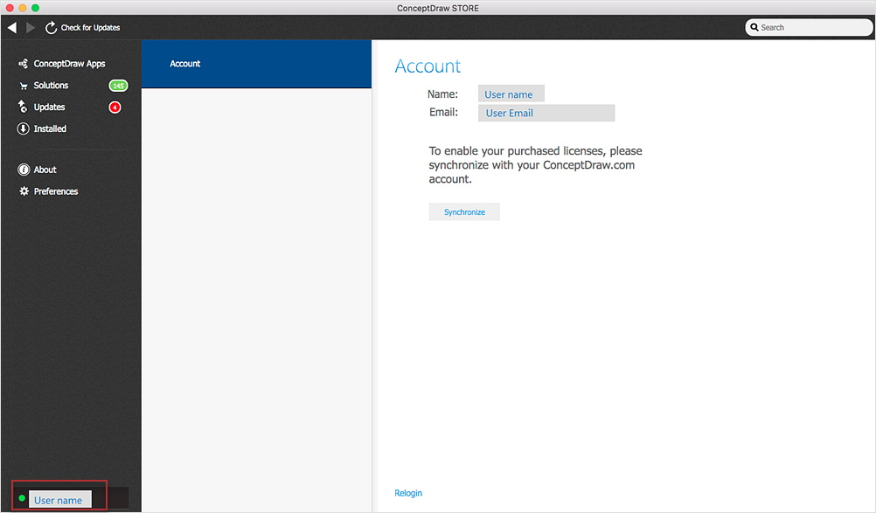The width and height of the screenshot is (876, 513).
Task: Click the 'Email:' label
Action: (443, 112)
